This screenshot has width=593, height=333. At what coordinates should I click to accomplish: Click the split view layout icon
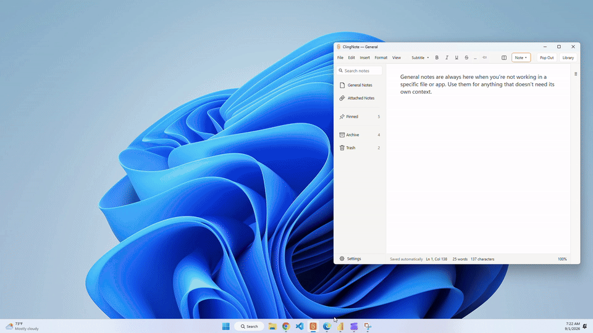(x=504, y=58)
